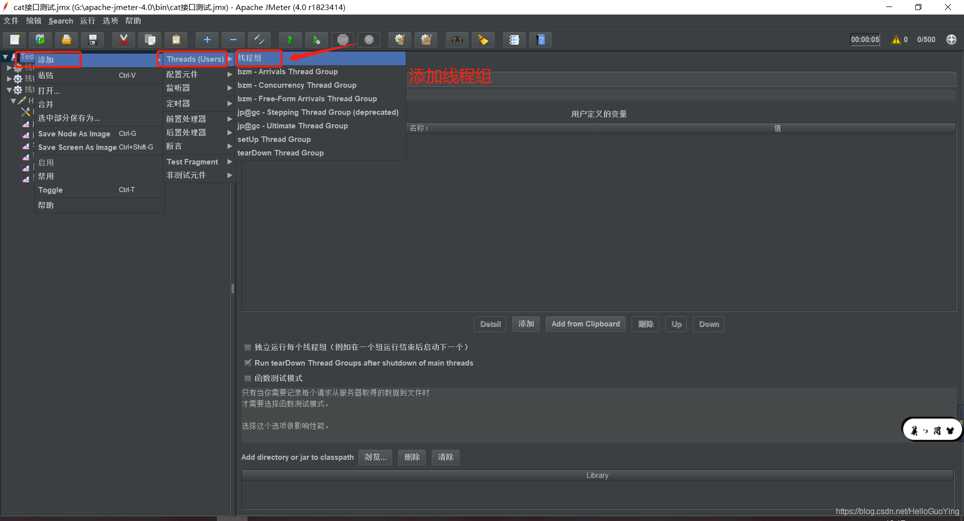The height and width of the screenshot is (521, 964).
Task: Click the Open file folder icon
Action: point(66,40)
